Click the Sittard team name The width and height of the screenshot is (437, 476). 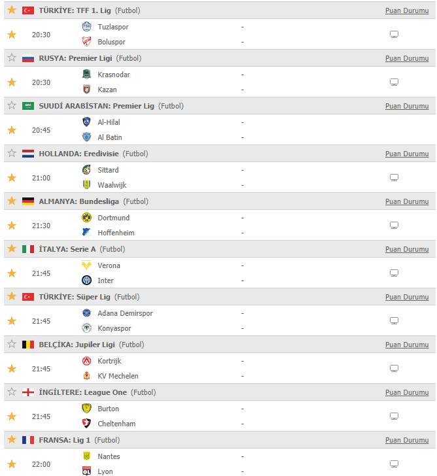tap(108, 170)
